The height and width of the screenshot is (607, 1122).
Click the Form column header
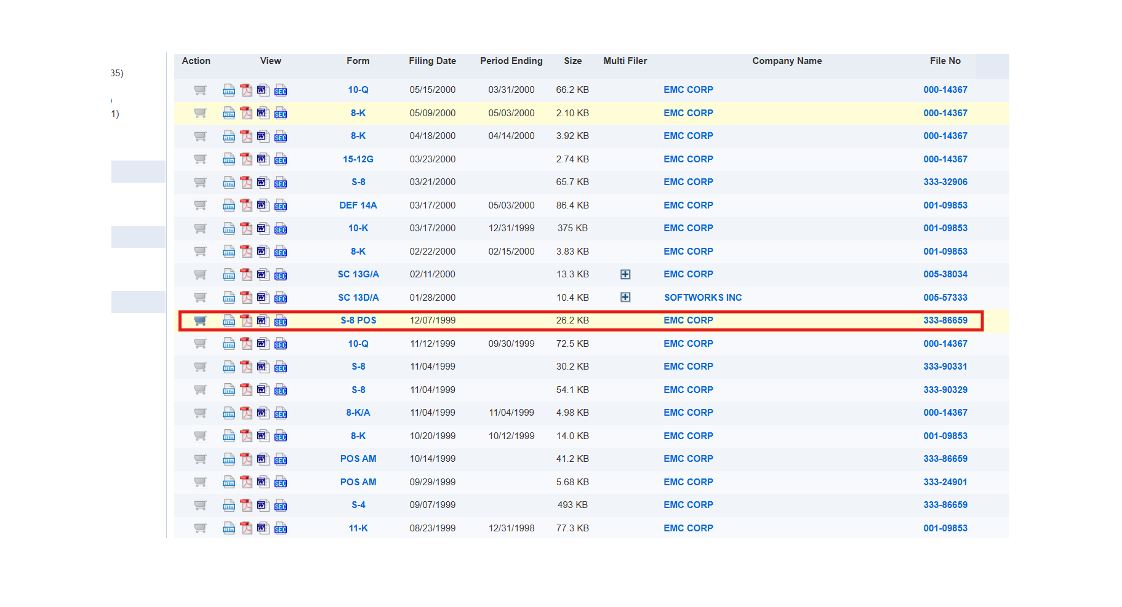(358, 61)
